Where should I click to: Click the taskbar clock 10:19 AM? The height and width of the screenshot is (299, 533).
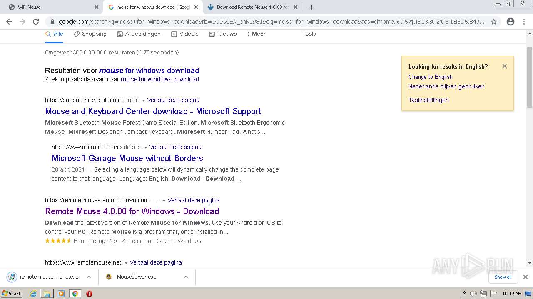512,294
